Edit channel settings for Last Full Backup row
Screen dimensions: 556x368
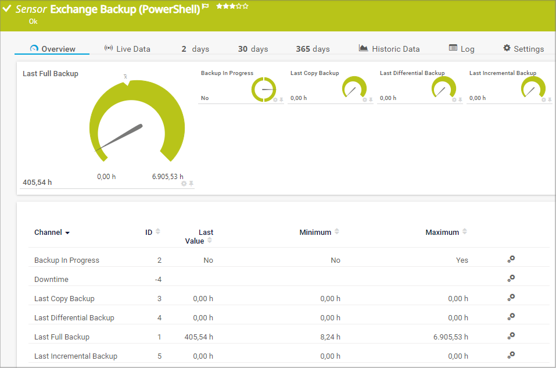tap(511, 336)
